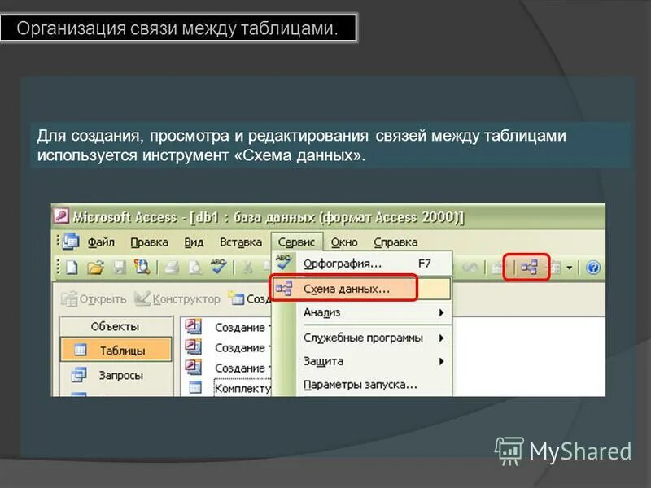Open the Окно menu
The height and width of the screenshot is (488, 651).
point(344,242)
